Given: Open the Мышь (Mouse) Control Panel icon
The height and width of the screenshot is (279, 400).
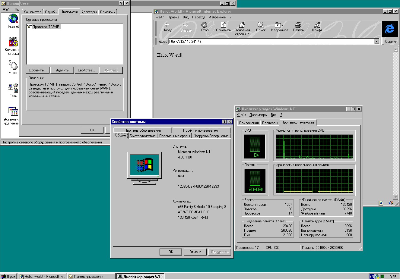Looking at the screenshot, I should point(13,67).
